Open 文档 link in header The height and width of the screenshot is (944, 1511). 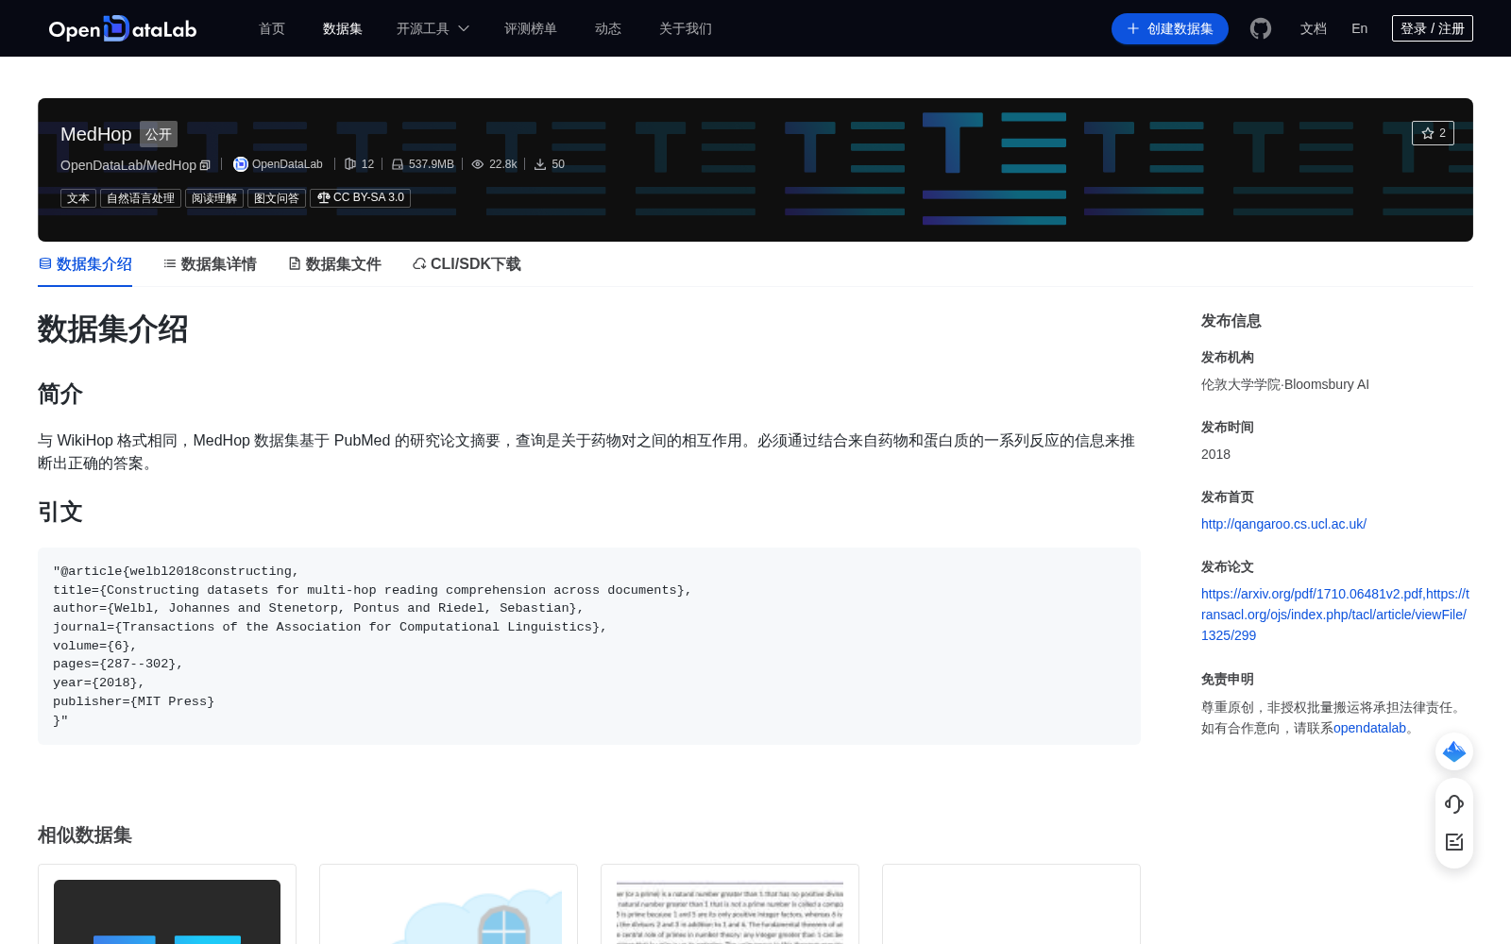(x=1314, y=28)
